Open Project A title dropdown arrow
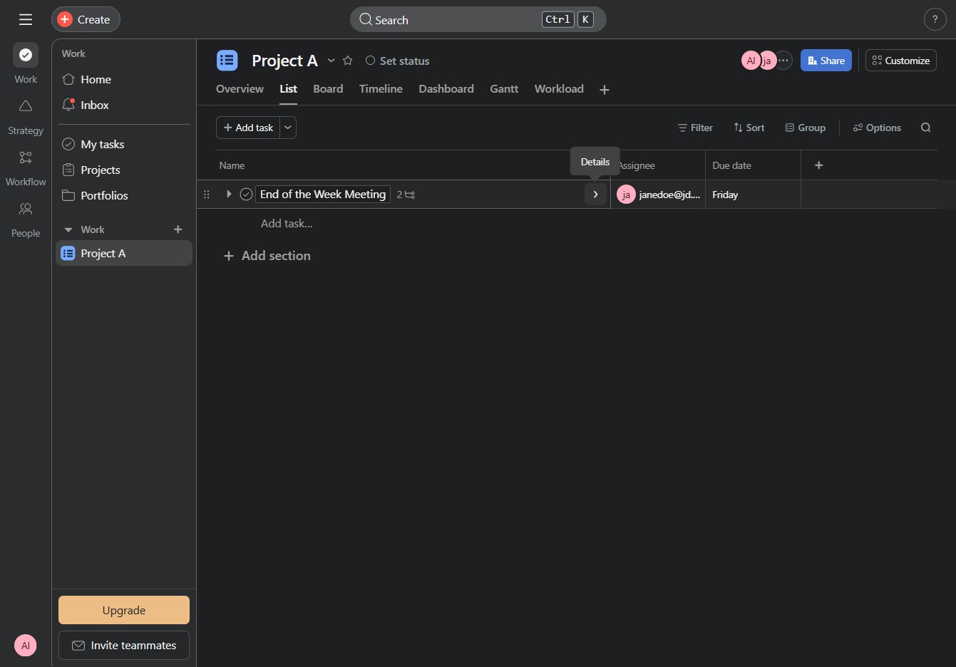This screenshot has width=956, height=667. (331, 61)
